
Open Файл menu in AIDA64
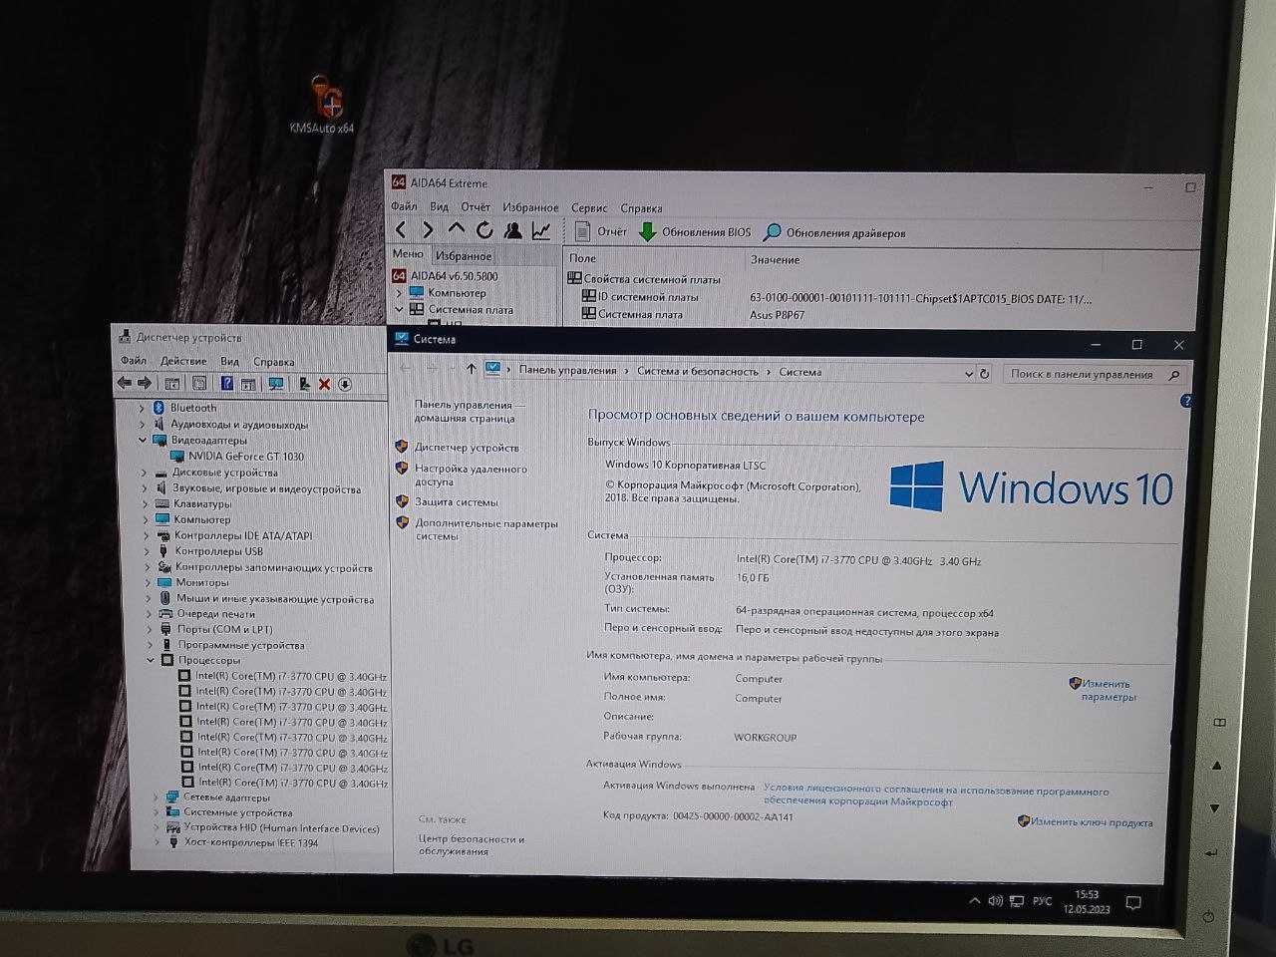pos(404,206)
